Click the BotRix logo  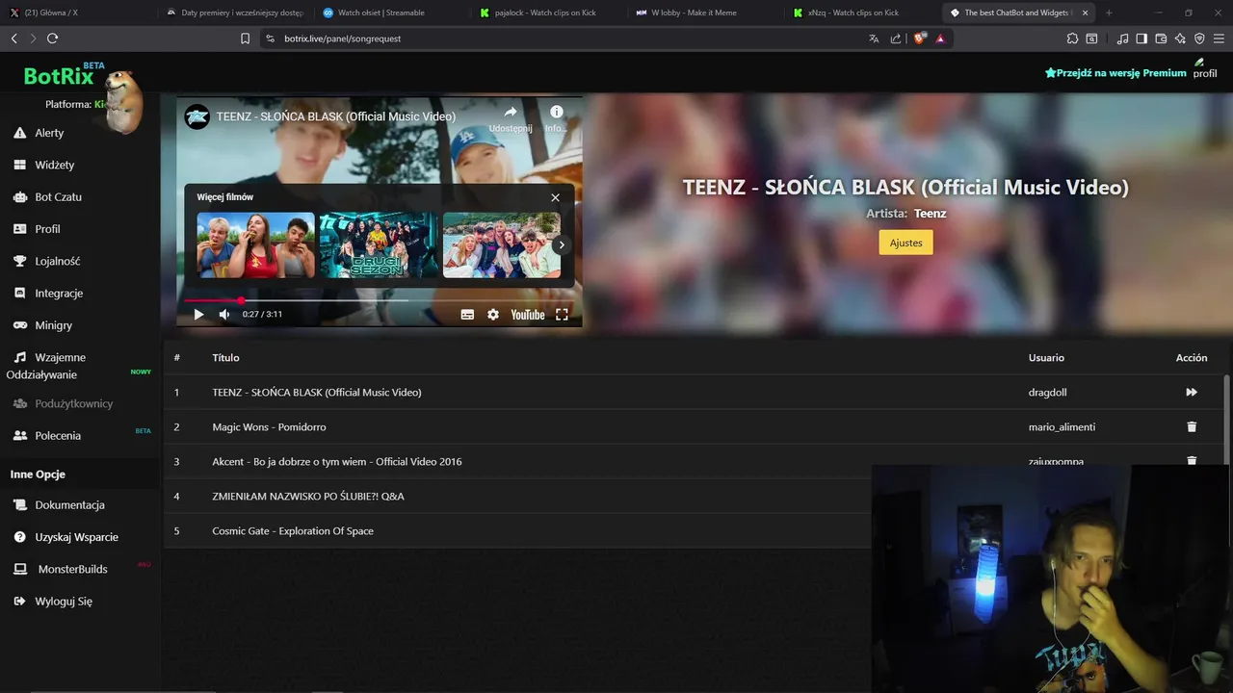[60, 76]
